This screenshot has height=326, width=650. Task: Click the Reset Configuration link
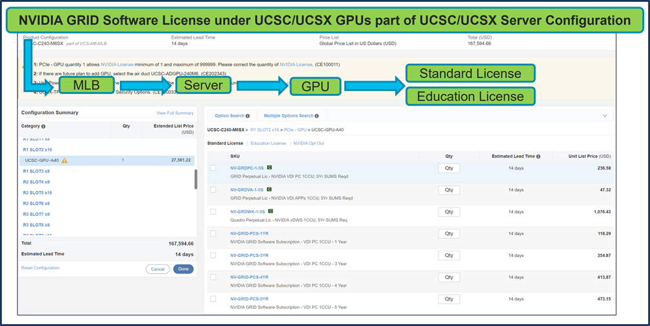(40, 267)
